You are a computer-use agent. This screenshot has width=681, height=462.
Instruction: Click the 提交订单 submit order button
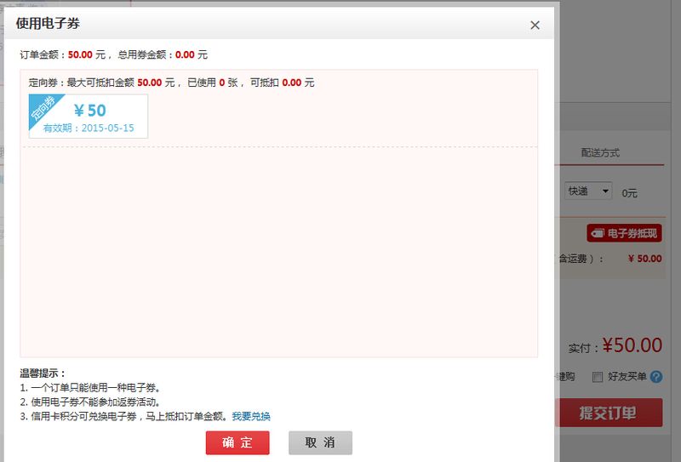pos(609,414)
